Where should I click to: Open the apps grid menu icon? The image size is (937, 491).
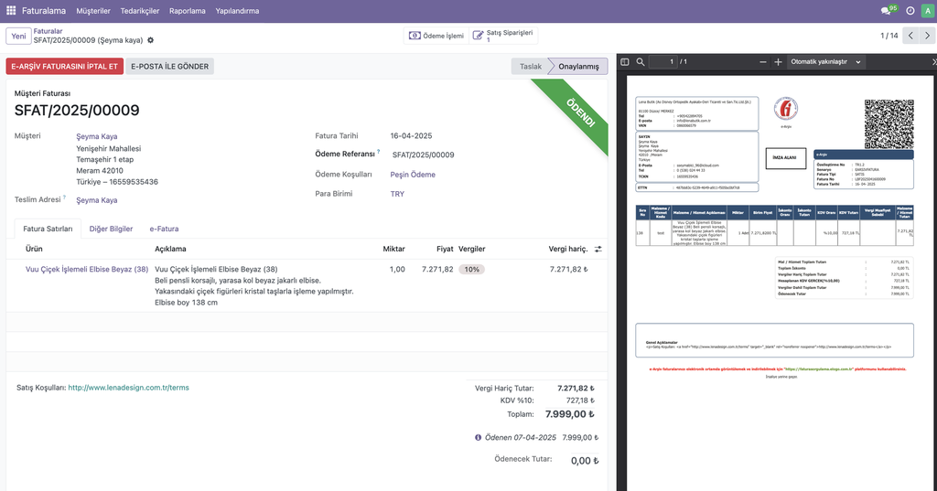click(11, 11)
